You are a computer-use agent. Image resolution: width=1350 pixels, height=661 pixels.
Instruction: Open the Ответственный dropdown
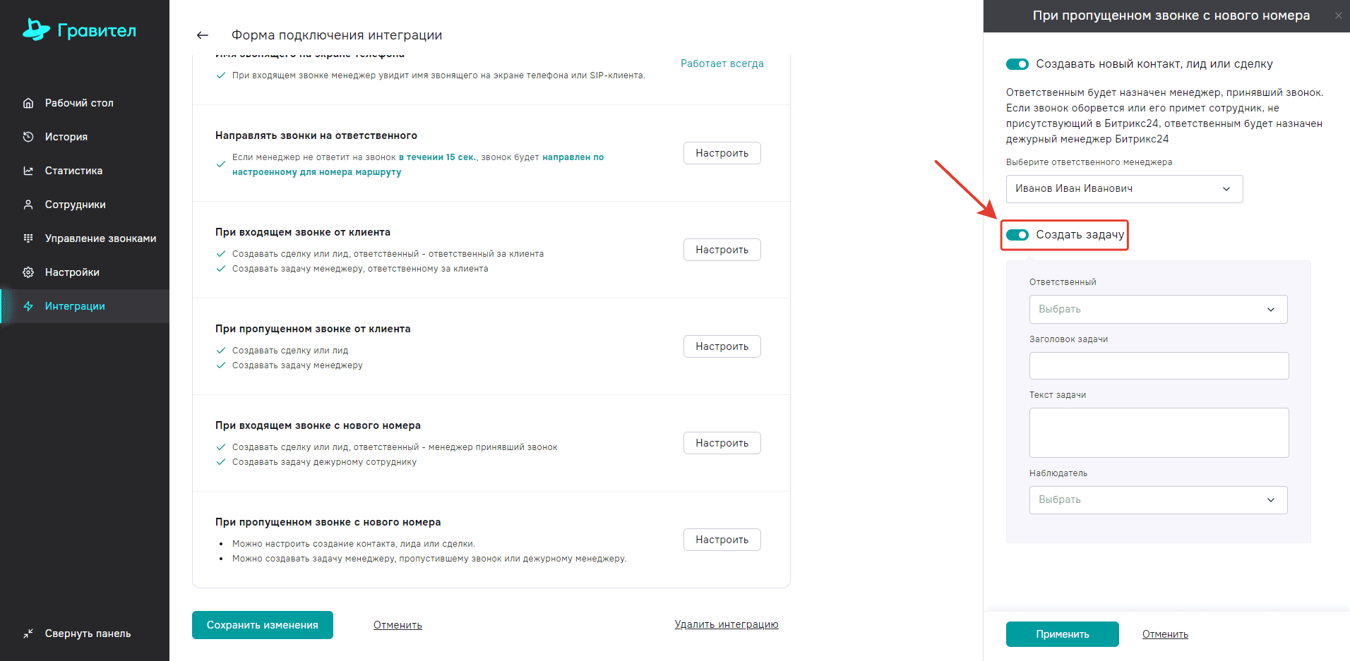click(x=1158, y=310)
